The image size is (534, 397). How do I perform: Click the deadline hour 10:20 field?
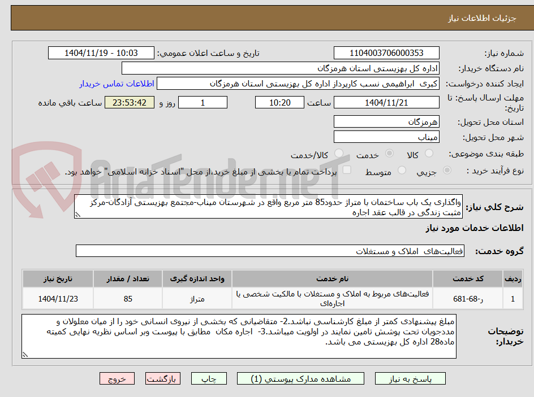tap(279, 102)
